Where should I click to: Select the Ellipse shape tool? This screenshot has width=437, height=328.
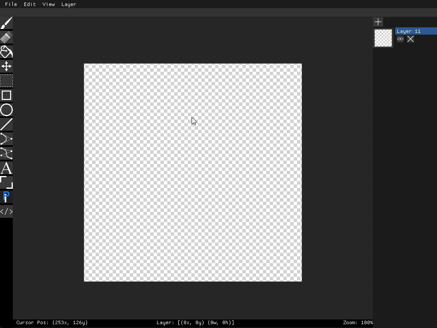click(6, 110)
